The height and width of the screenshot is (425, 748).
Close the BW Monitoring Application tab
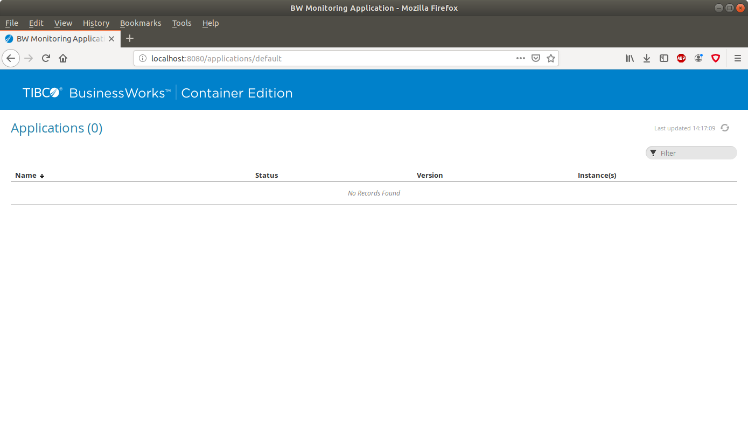click(x=111, y=39)
